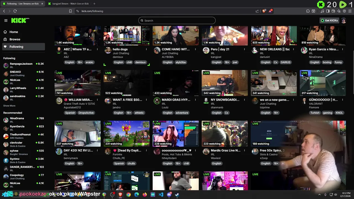
Task: Open Steam from taskbar
Action: [x=177, y=195]
